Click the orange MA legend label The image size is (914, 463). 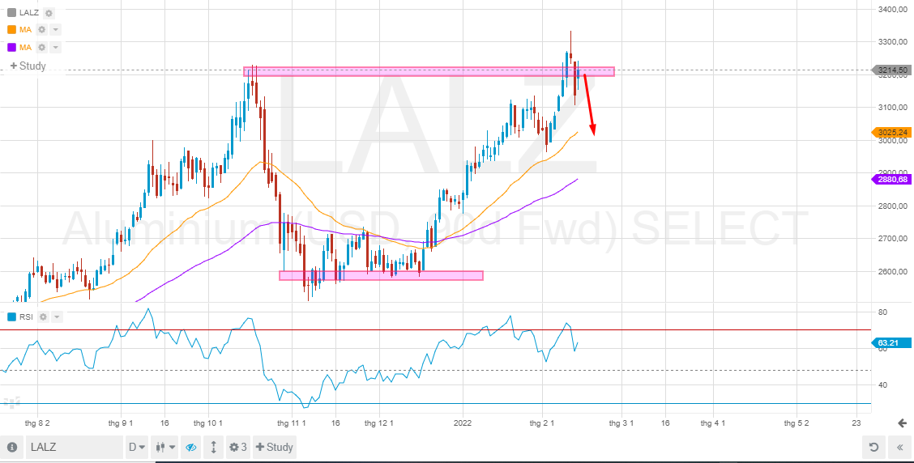coord(25,30)
